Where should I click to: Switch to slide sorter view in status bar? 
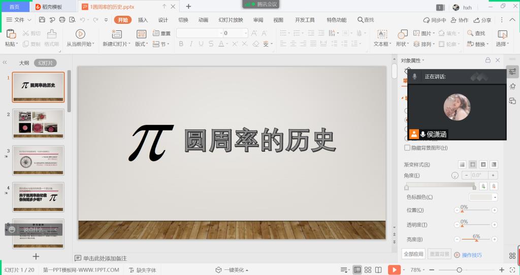click(x=368, y=269)
